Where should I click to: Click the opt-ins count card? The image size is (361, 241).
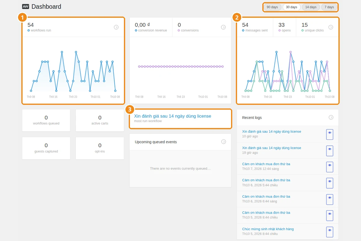click(x=100, y=148)
